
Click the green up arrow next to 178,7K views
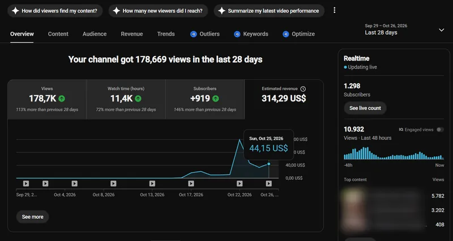(x=62, y=99)
